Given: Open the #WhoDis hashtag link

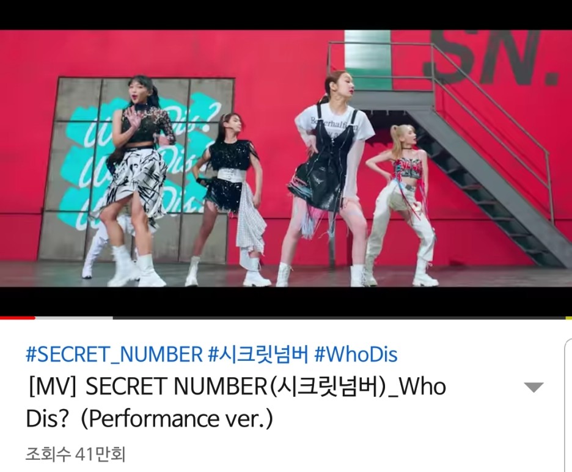Looking at the screenshot, I should click(356, 354).
